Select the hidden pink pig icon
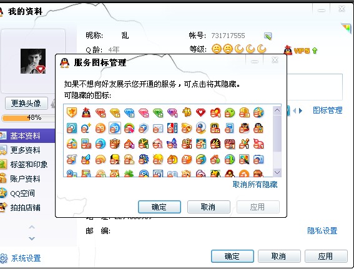354x269 pixels. 258,144
